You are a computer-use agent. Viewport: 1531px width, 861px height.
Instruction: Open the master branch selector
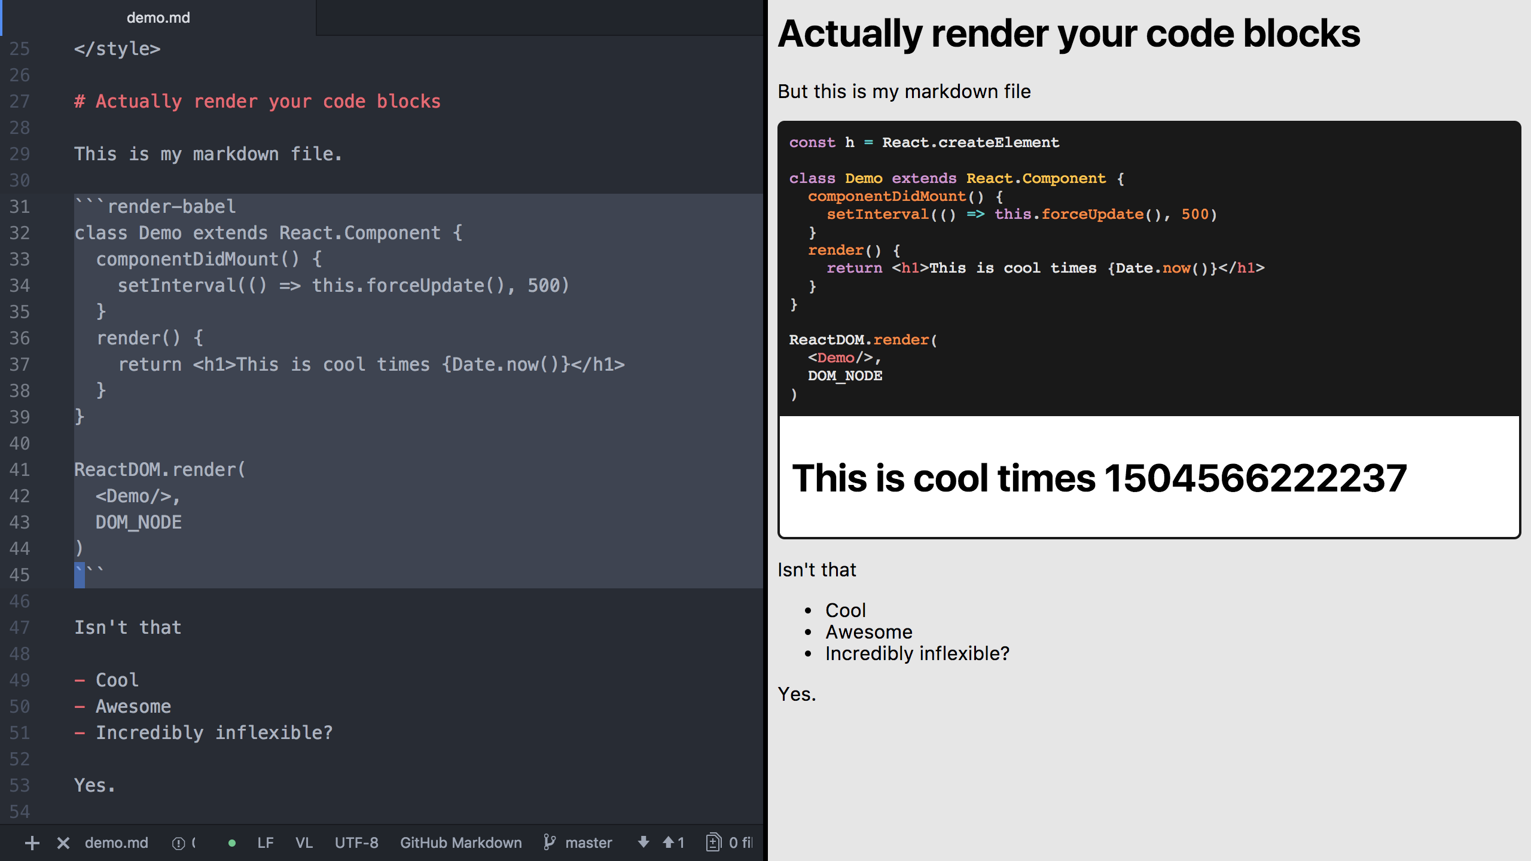pyautogui.click(x=588, y=842)
